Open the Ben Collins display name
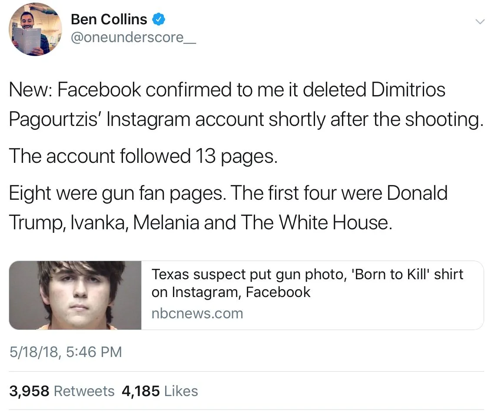 [x=108, y=20]
